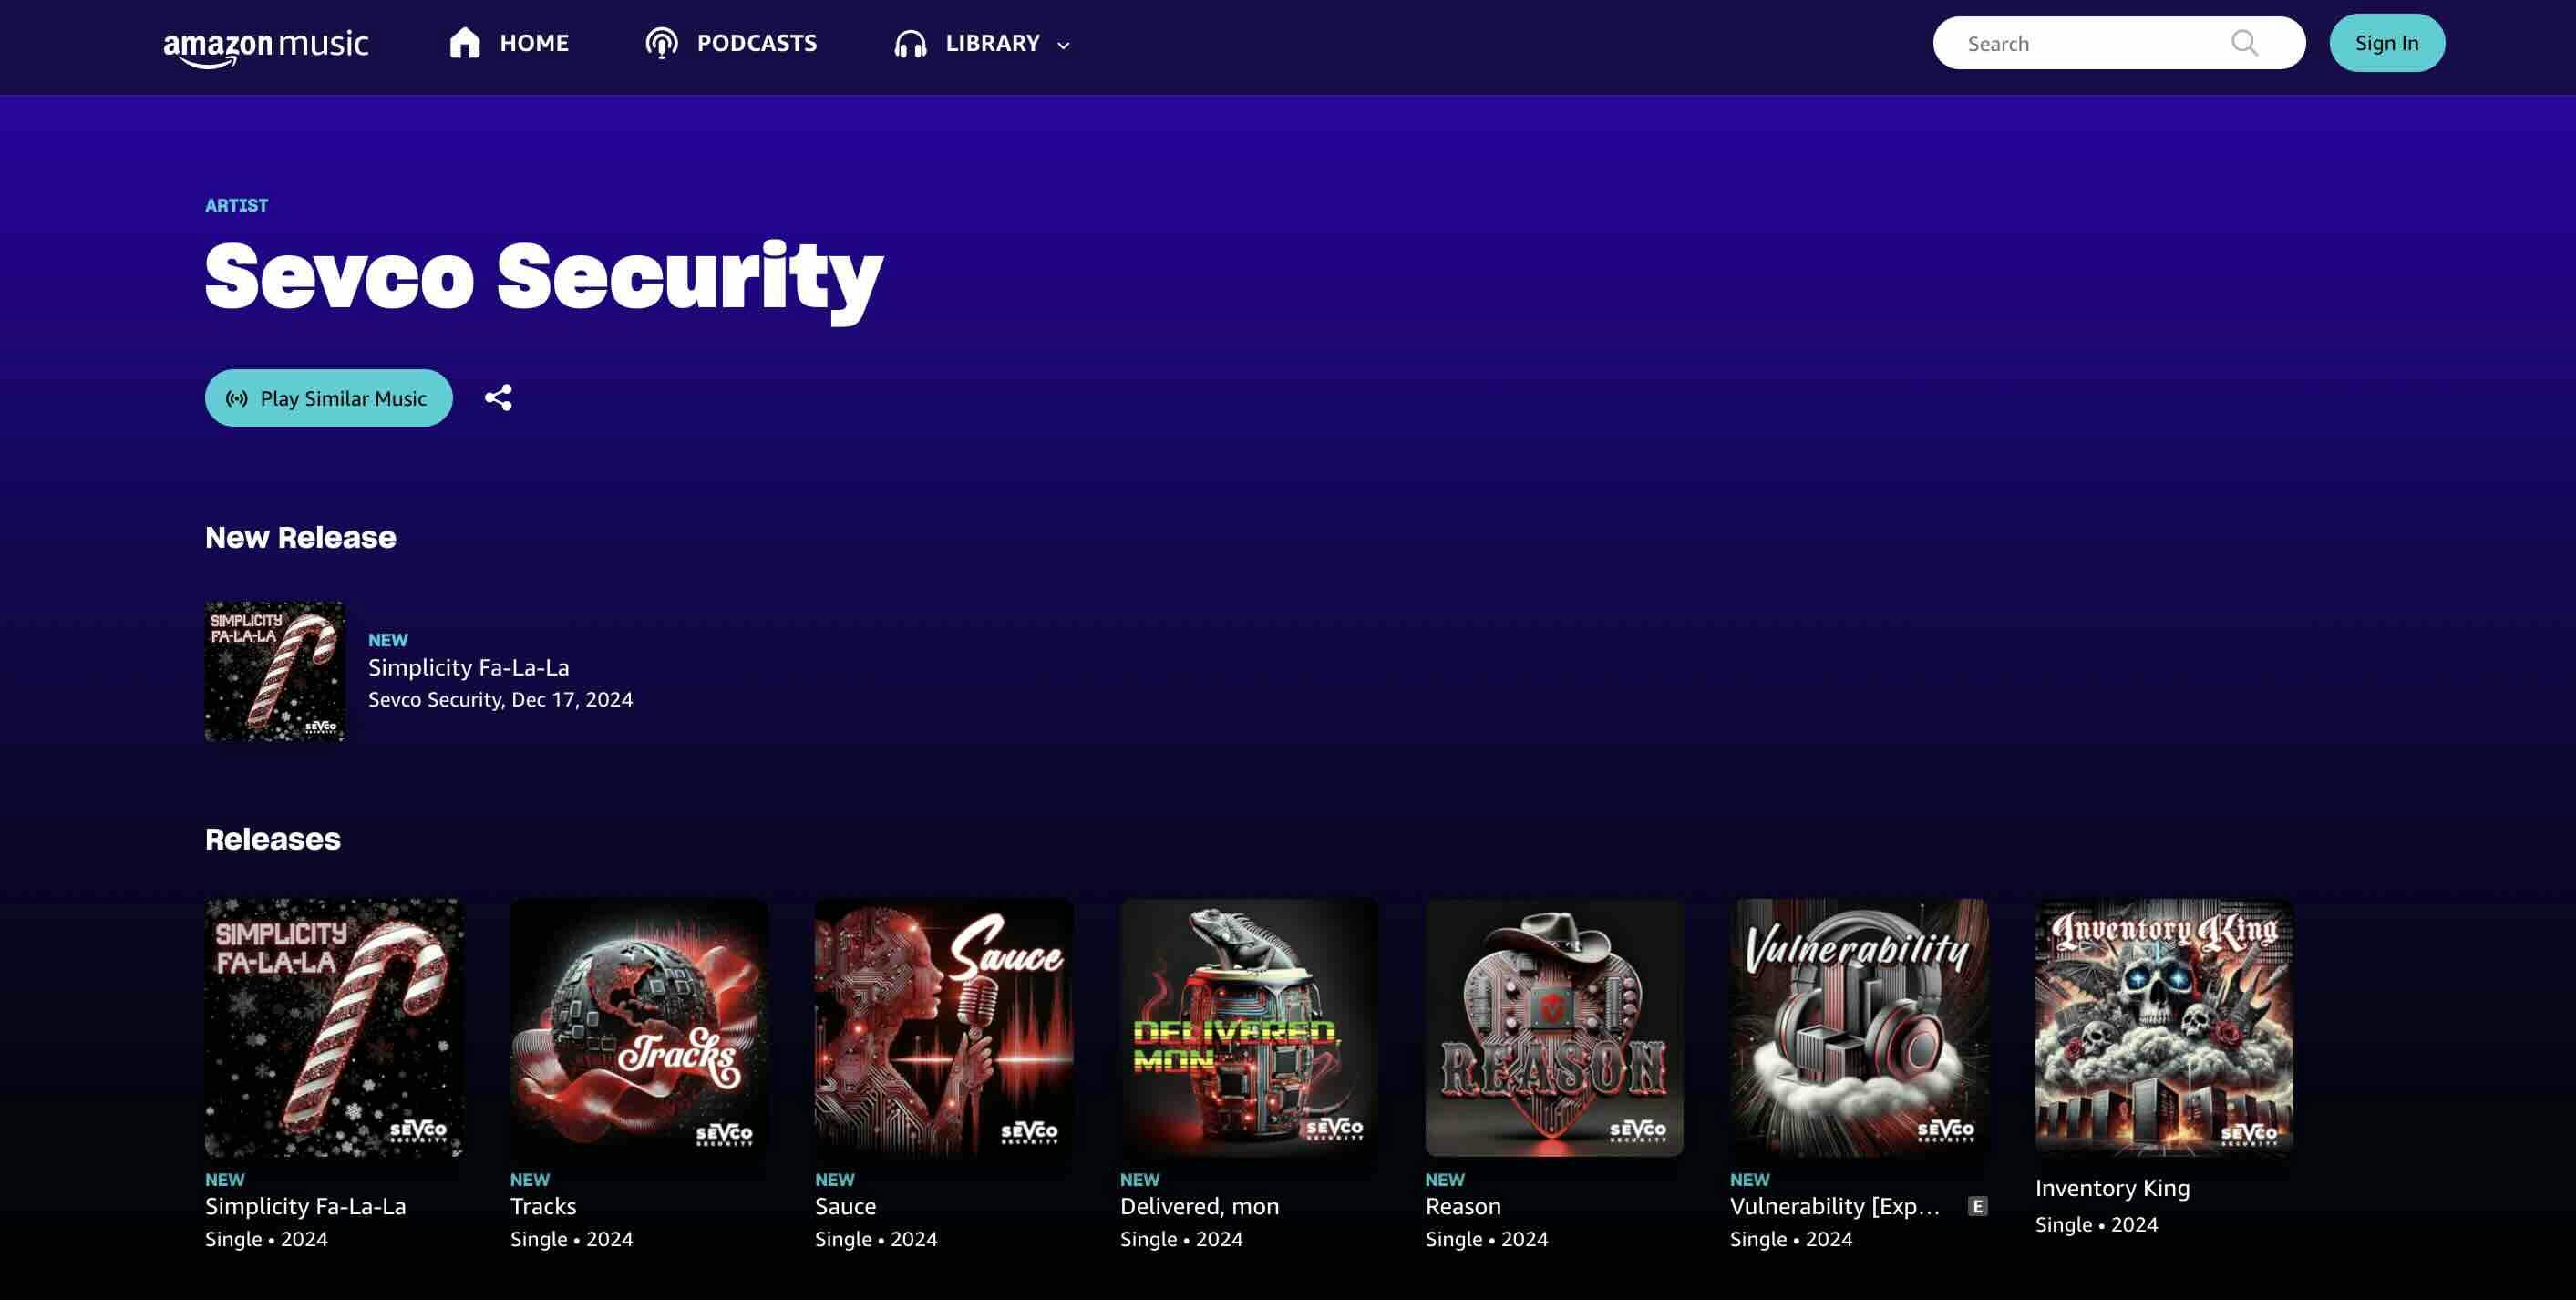Open the HOME navigation tab
The height and width of the screenshot is (1300, 2576).
pyautogui.click(x=507, y=41)
